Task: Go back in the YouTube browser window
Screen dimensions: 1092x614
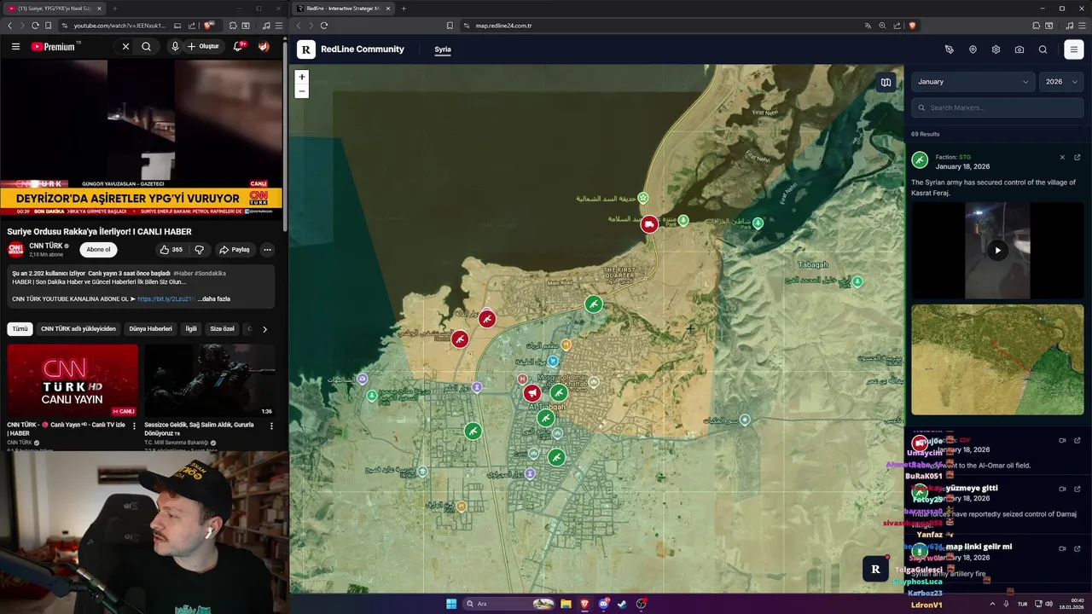Action: pyautogui.click(x=9, y=26)
